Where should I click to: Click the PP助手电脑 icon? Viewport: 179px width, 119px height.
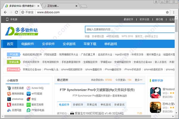29,110
